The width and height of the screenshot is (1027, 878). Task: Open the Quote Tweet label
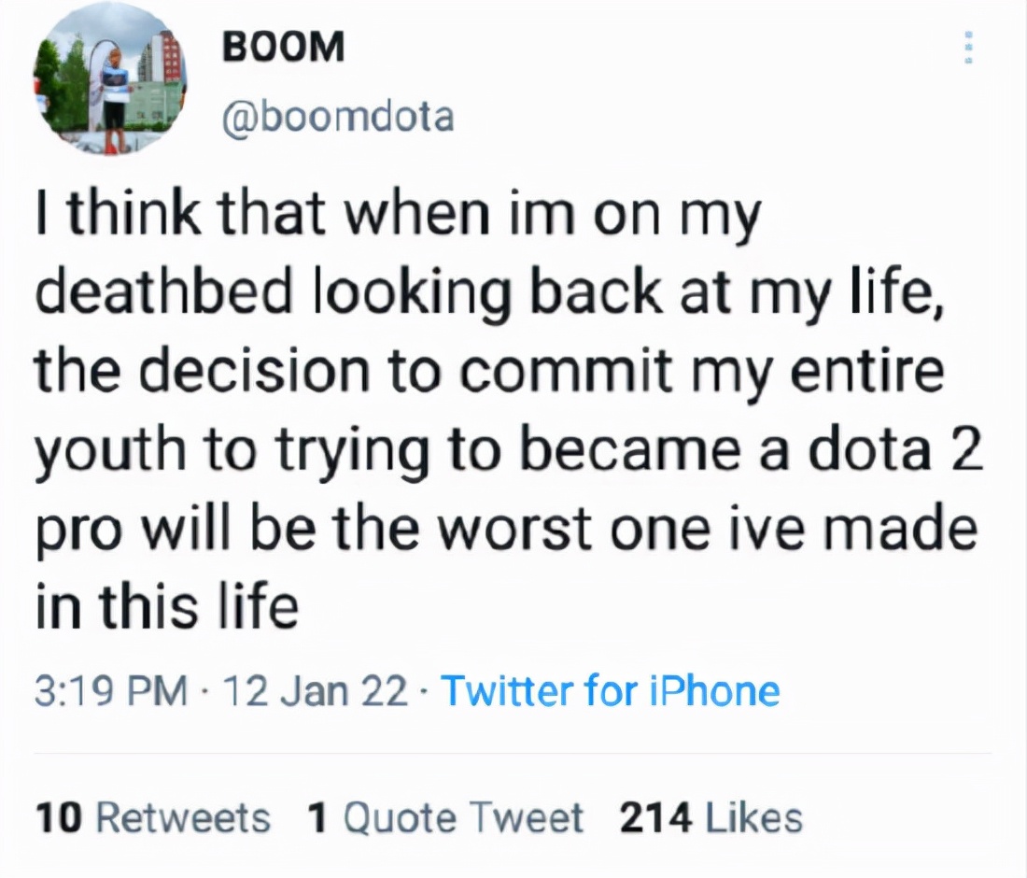click(x=463, y=817)
